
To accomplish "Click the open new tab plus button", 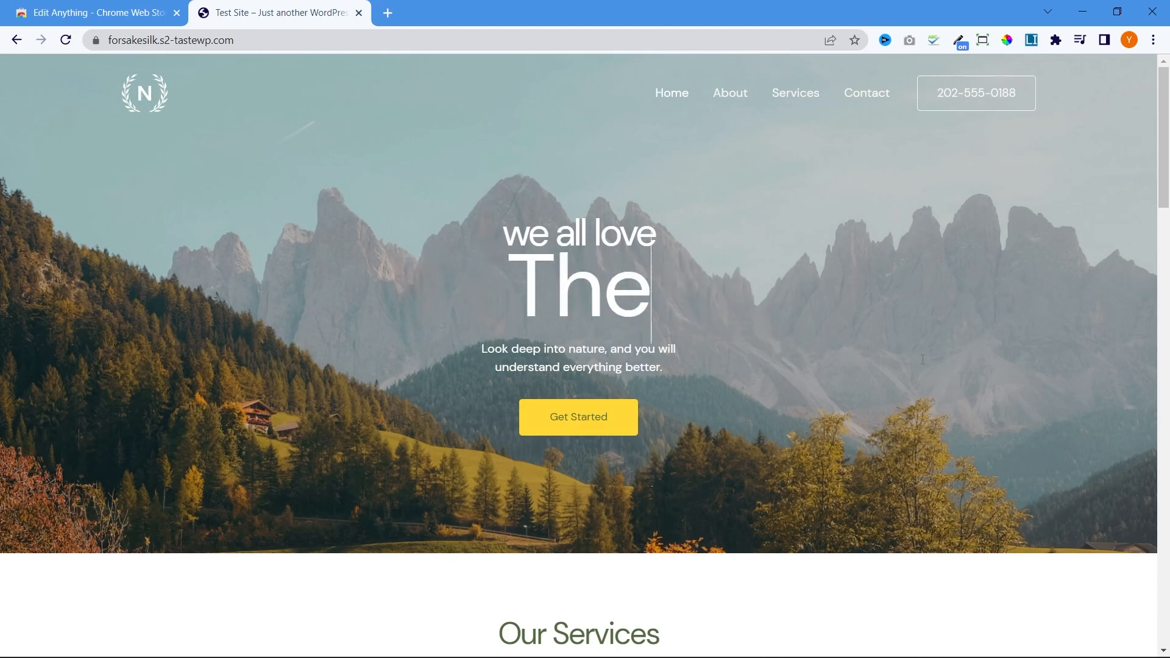I will pos(388,12).
